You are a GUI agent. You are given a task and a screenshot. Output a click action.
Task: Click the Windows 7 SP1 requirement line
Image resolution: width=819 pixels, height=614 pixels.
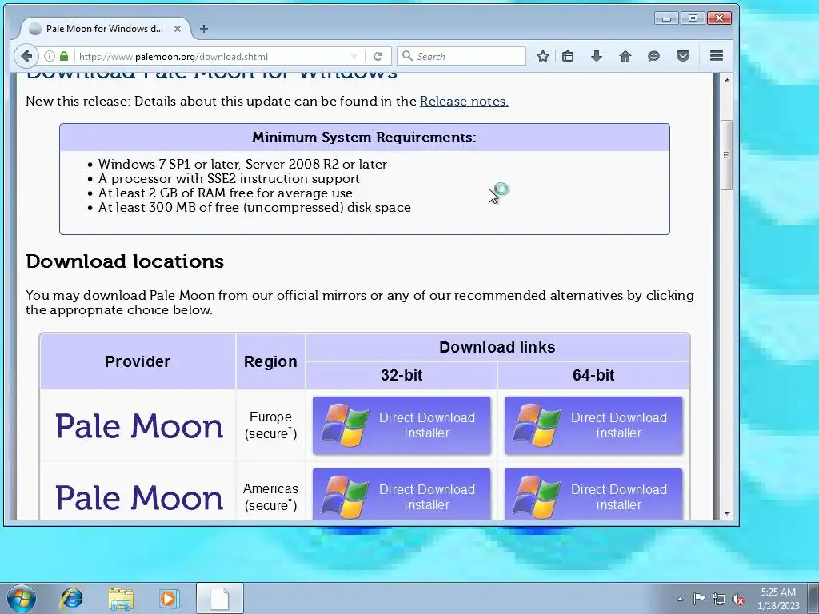click(242, 164)
